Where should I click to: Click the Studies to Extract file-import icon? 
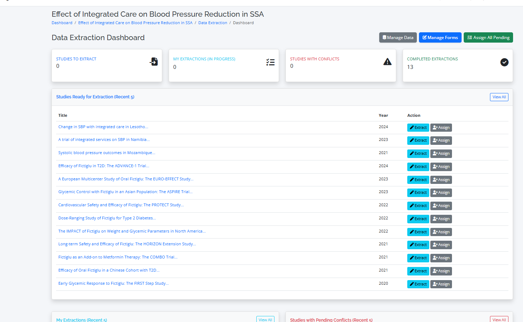coord(153,62)
